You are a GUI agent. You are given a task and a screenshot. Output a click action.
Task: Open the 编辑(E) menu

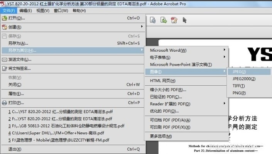25,11
